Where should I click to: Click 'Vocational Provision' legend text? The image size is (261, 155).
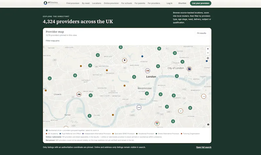pyautogui.click(x=146, y=134)
